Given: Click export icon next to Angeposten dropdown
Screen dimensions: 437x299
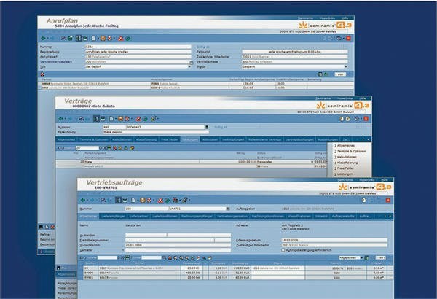Looking at the screenshot, I should [367, 257].
